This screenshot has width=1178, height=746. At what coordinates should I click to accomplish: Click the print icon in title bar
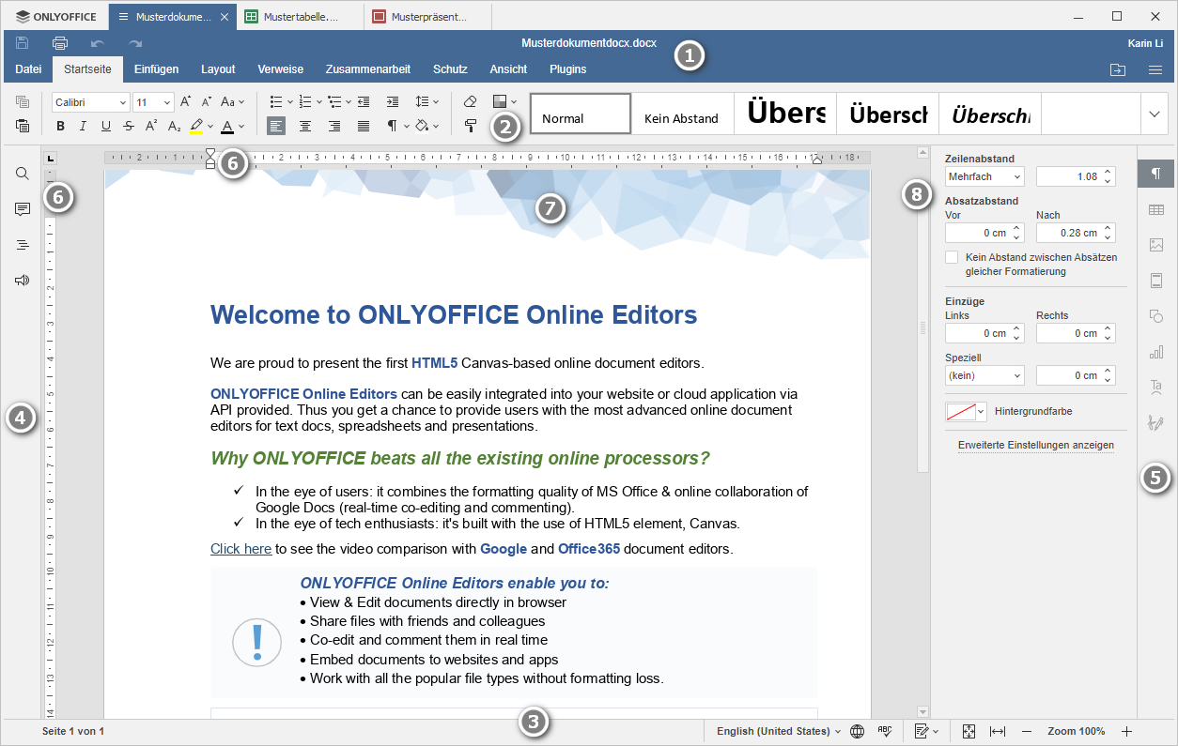tap(60, 43)
